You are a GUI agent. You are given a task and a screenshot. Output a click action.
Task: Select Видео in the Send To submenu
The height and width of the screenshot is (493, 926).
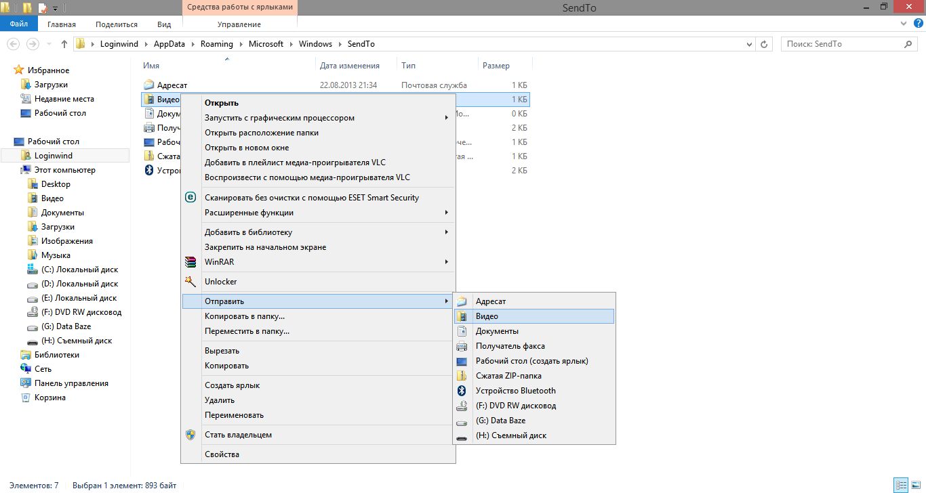pos(487,316)
